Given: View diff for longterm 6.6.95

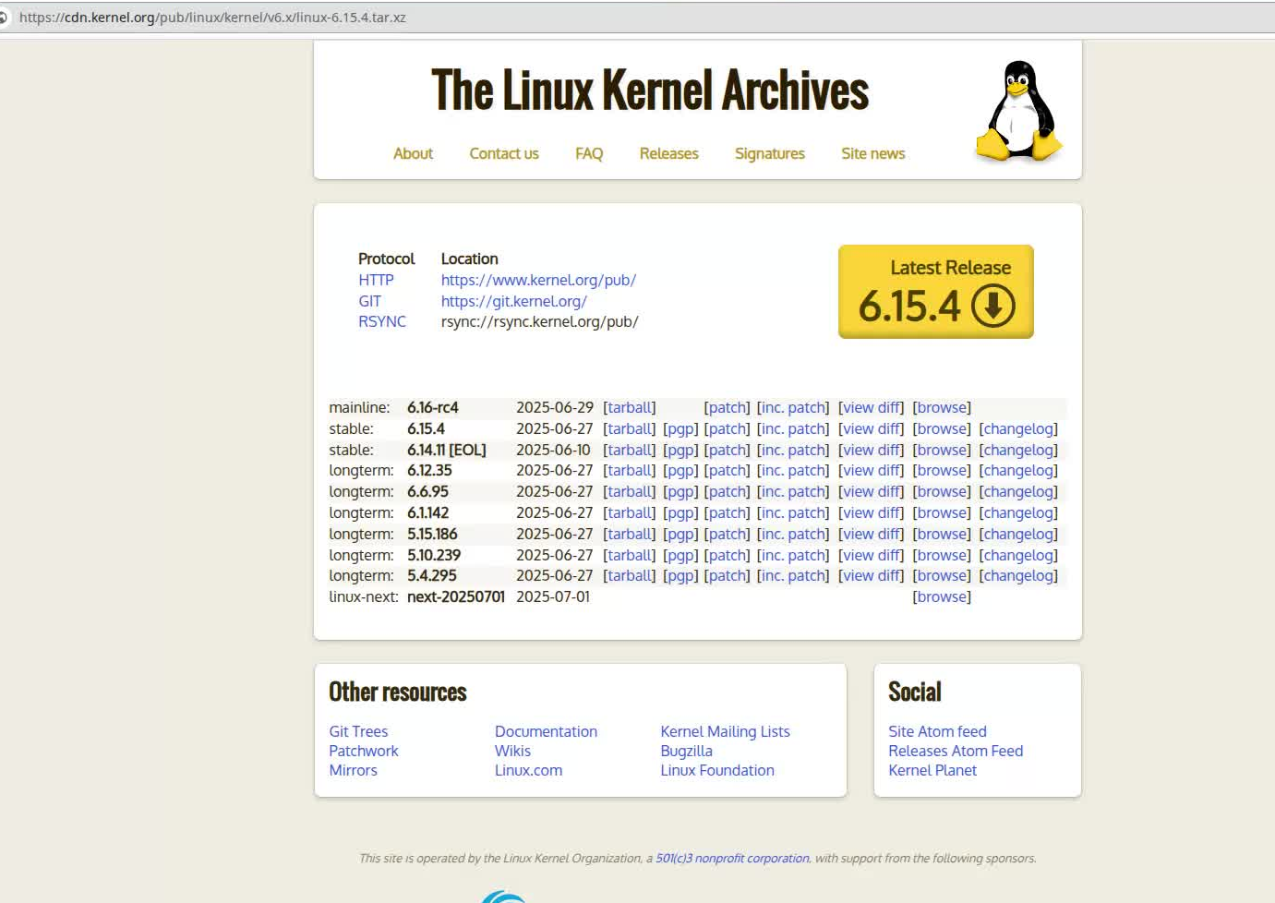Looking at the screenshot, I should click(872, 491).
